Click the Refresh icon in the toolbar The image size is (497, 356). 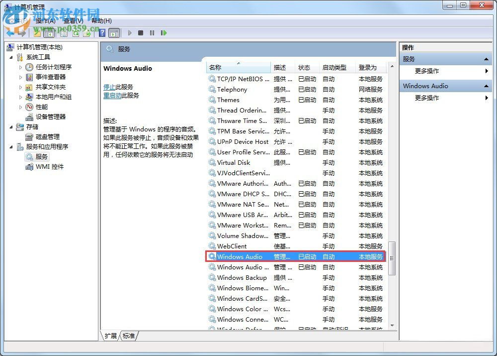coord(75,33)
